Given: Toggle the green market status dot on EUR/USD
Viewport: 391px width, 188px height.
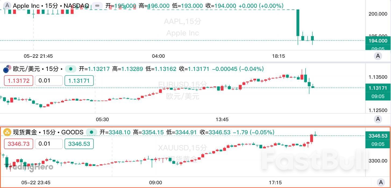Looking at the screenshot, I should 70,69.
